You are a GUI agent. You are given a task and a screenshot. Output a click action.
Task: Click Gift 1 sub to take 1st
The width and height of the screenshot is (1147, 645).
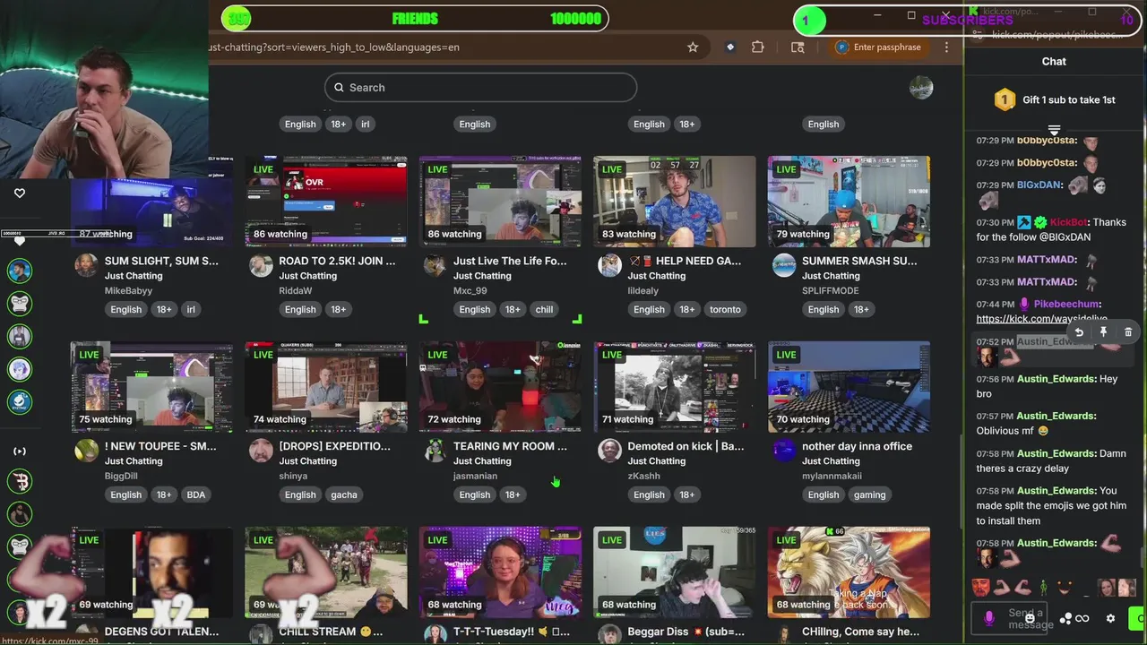tap(1054, 99)
